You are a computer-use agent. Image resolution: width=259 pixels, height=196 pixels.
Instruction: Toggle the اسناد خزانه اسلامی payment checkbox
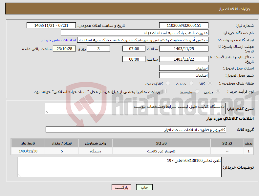[x=164, y=91]
